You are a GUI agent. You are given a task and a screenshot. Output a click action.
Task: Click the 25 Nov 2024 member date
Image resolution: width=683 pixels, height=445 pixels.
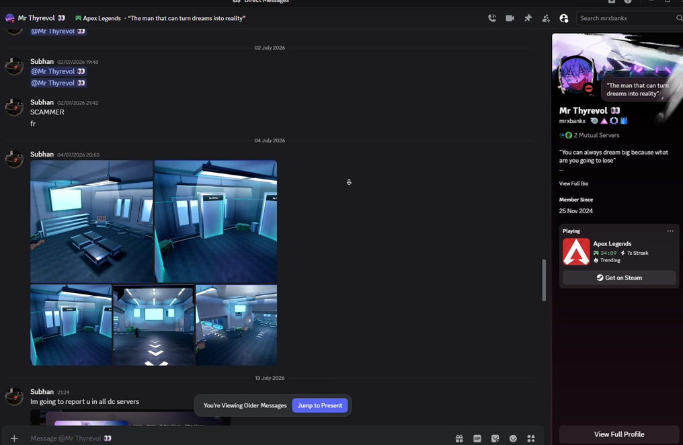(x=576, y=211)
